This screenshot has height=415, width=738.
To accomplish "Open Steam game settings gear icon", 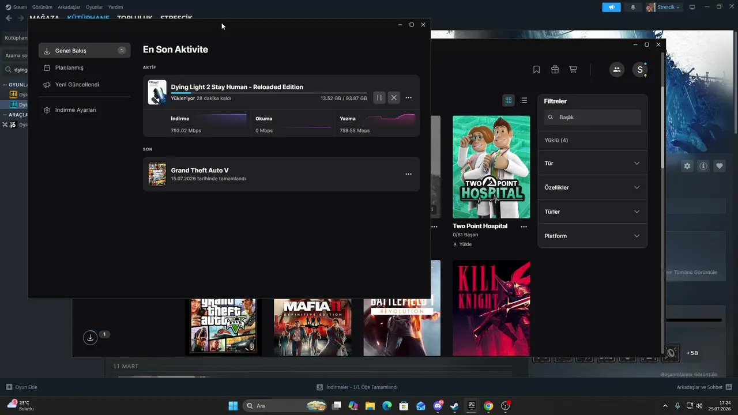I will point(687,166).
